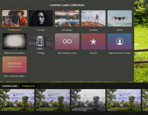The image size is (148, 115).
Task: Click the Luminar Looks: label in bottom bar
Action: pos(10,86)
